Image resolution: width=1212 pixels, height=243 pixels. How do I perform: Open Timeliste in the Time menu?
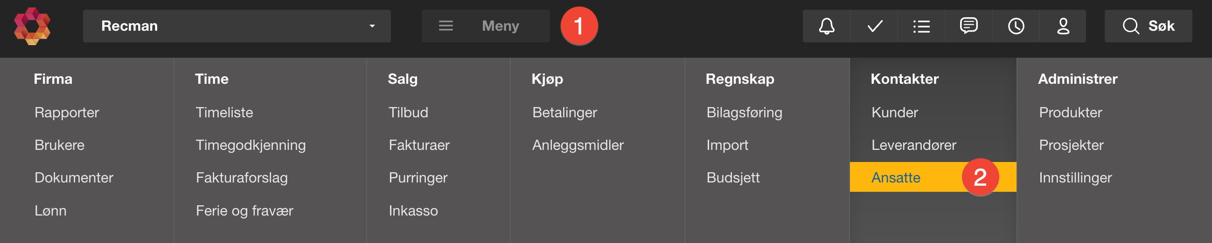(224, 113)
